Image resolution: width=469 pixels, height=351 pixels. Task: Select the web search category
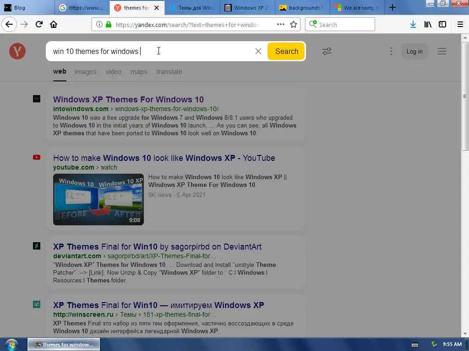click(x=60, y=72)
